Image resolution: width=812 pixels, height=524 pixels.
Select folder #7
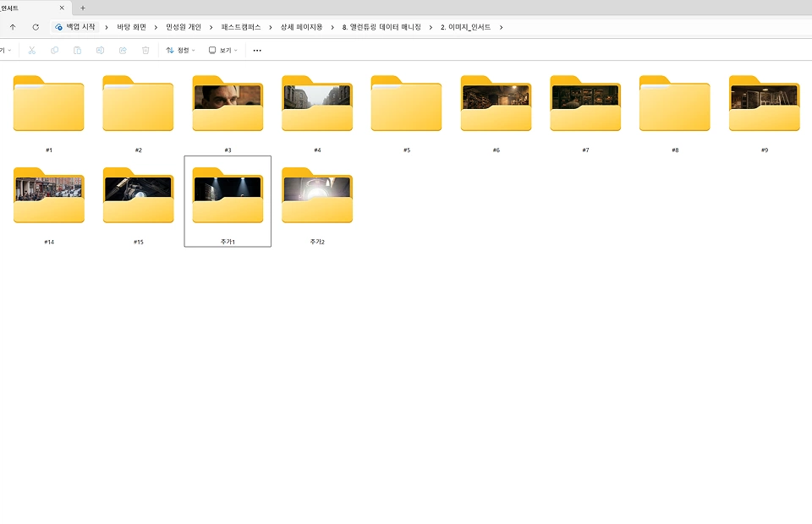click(585, 103)
